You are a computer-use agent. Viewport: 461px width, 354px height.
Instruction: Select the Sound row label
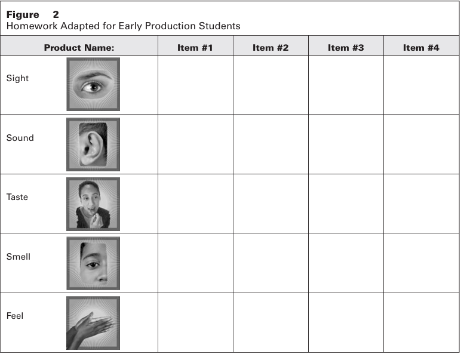pos(20,138)
